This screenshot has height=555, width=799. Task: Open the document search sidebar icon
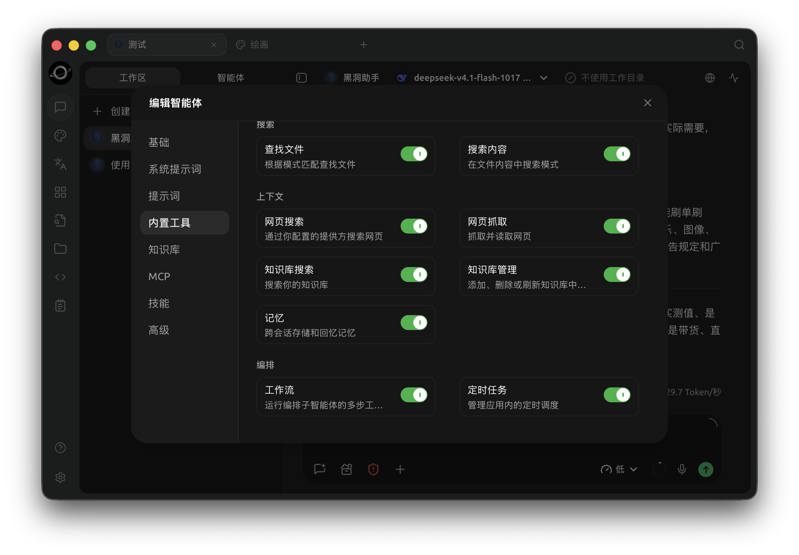pyautogui.click(x=60, y=221)
